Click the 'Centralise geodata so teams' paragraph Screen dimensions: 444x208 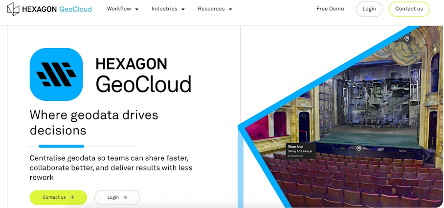tap(111, 168)
